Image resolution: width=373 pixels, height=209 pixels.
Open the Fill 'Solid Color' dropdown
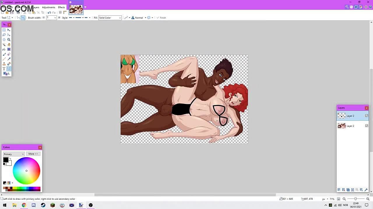(x=110, y=18)
